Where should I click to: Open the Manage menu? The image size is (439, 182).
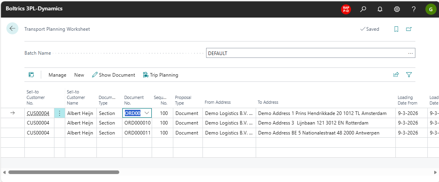(x=57, y=75)
